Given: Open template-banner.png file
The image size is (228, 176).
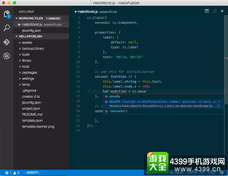Looking at the screenshot, I should 38,127.
